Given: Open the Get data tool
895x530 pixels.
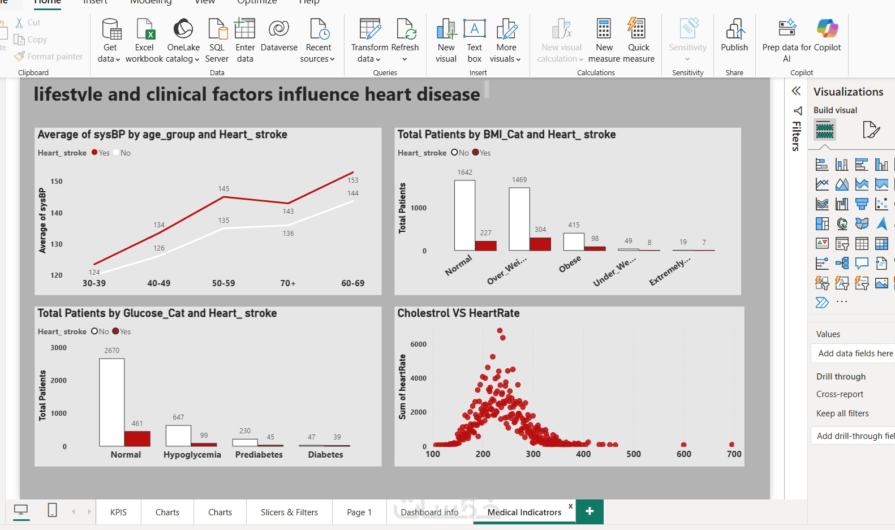Looking at the screenshot, I should (x=110, y=40).
